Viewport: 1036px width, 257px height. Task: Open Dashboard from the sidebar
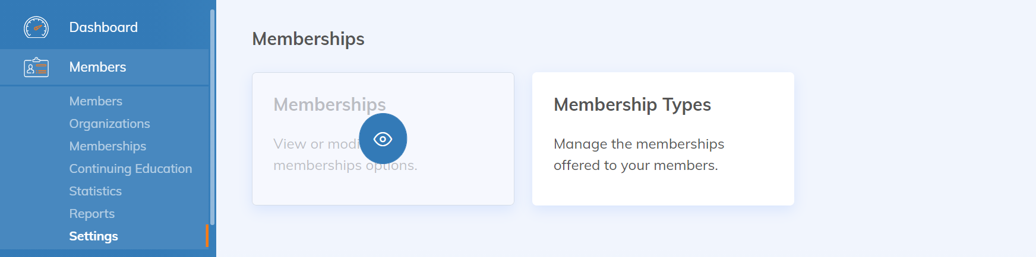point(103,27)
